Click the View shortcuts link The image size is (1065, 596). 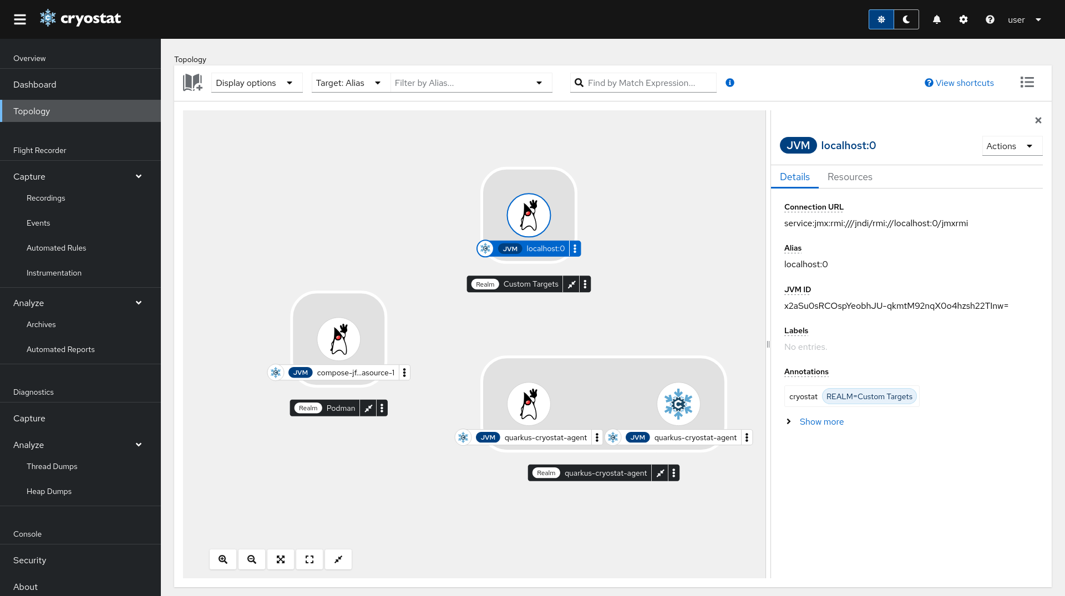[959, 83]
